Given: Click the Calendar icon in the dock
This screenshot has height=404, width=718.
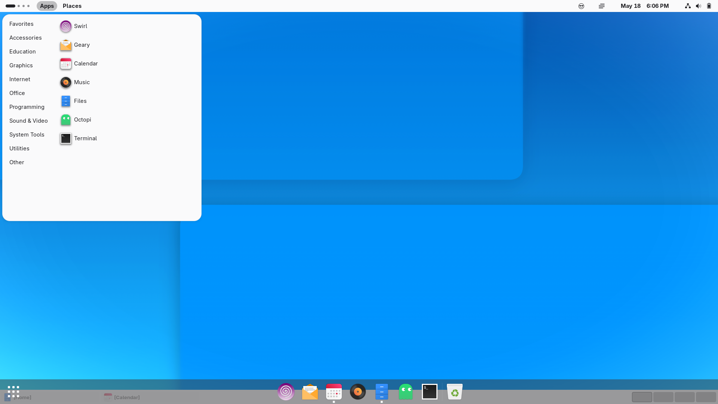Looking at the screenshot, I should coord(334,392).
